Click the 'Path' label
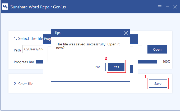Image resolution: width=181 pixels, height=111 pixels. click(17, 50)
